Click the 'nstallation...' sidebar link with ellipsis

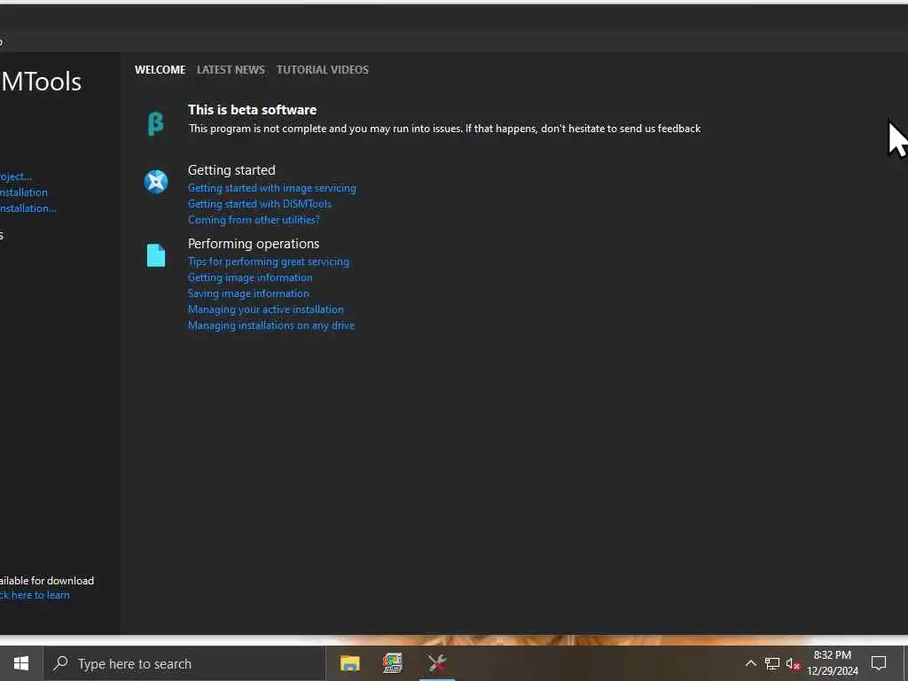click(28, 208)
